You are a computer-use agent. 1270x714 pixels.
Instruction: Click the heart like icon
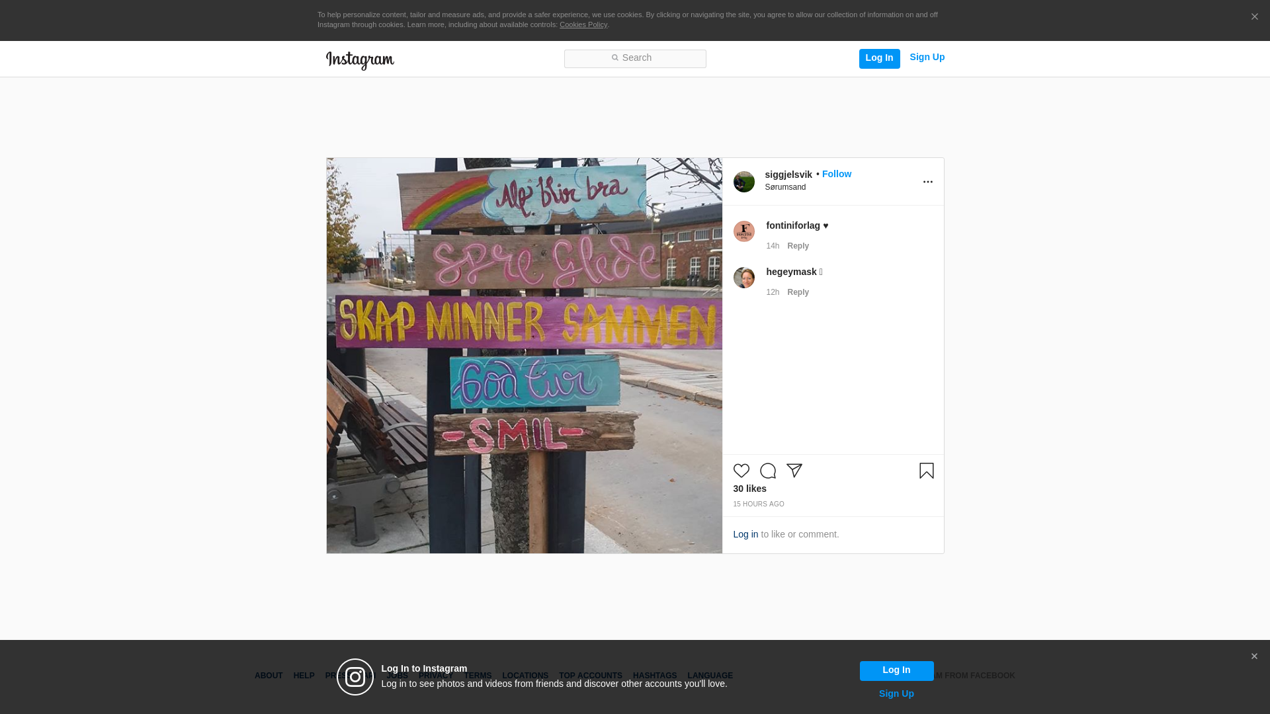click(x=741, y=471)
